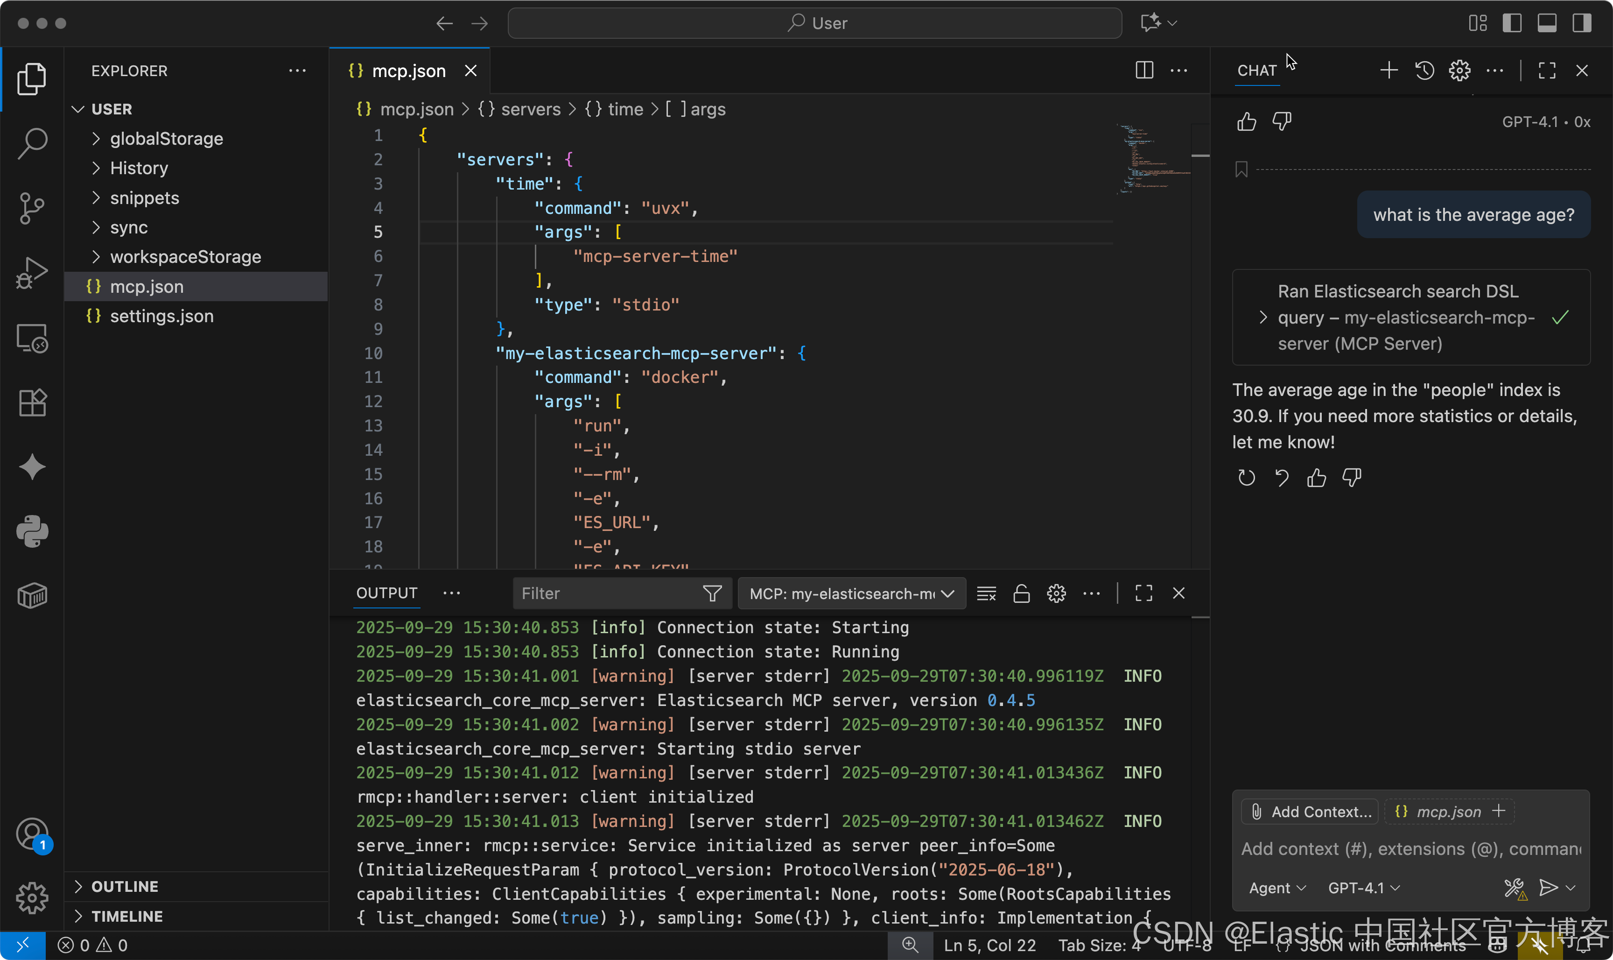Expand the snippets folder
The height and width of the screenshot is (960, 1613).
pos(196,198)
